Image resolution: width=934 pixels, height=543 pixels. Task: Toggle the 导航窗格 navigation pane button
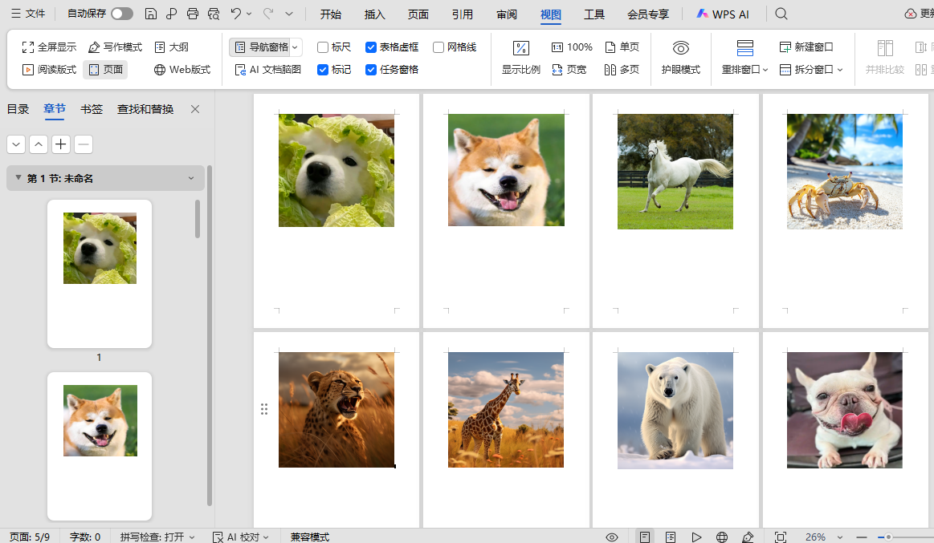point(262,47)
